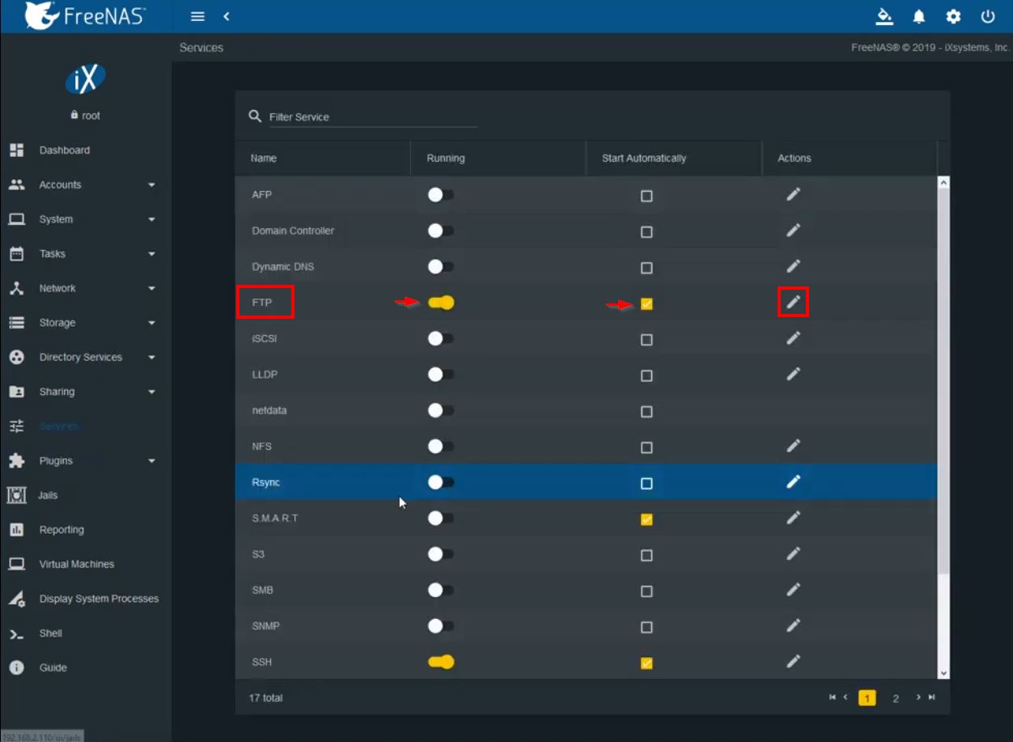This screenshot has height=742, width=1013.
Task: Edit S3 service with pencil icon
Action: pyautogui.click(x=794, y=553)
